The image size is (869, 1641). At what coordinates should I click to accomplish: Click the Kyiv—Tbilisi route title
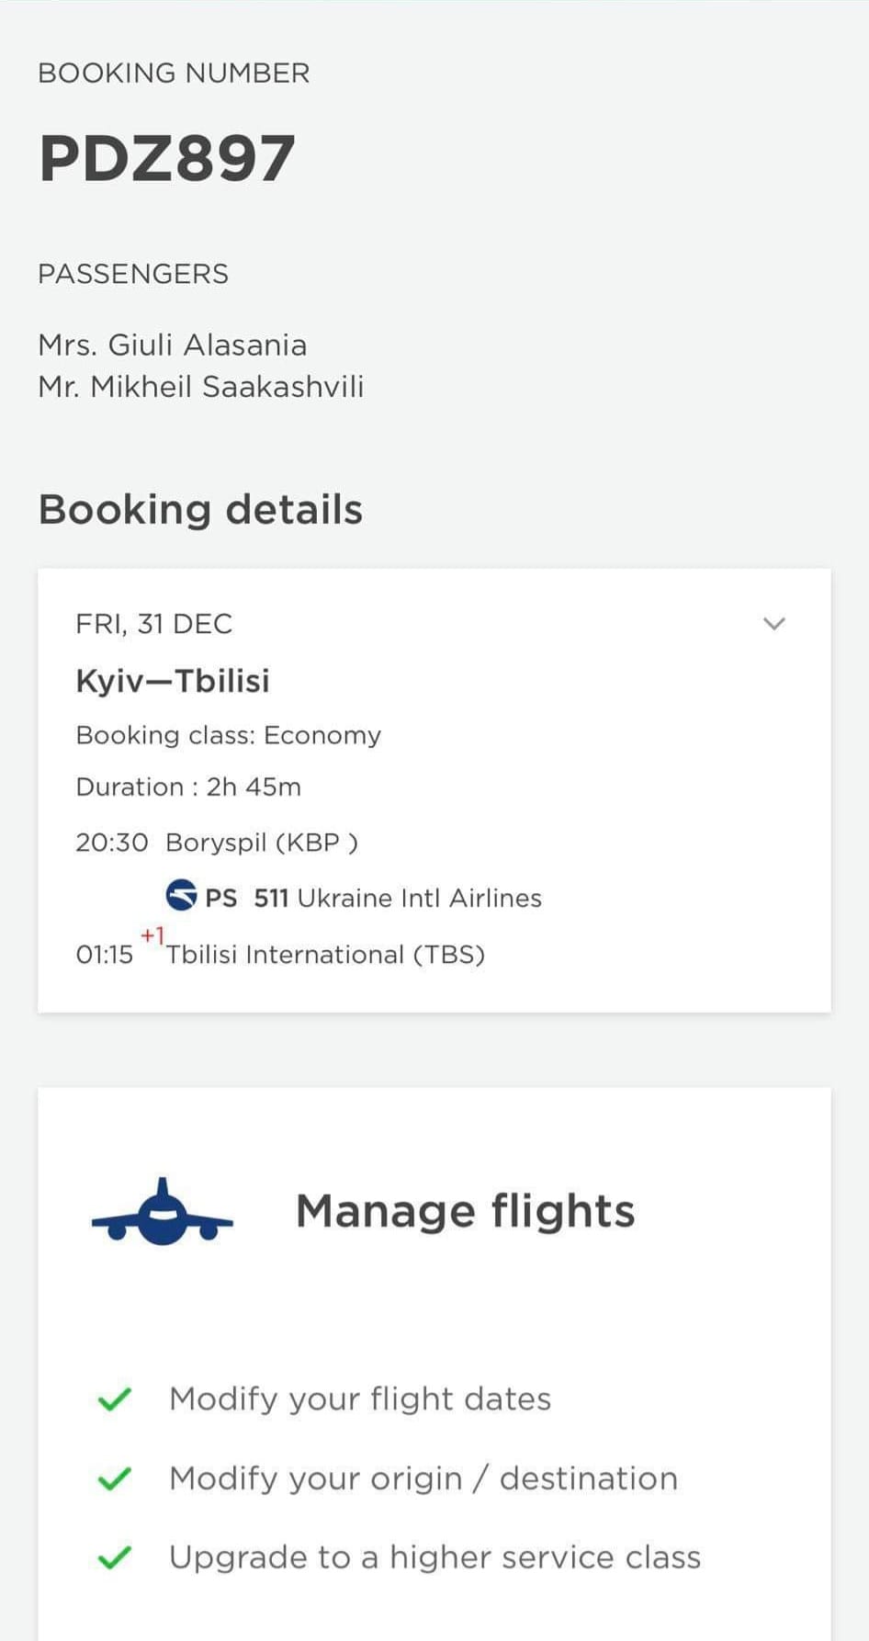(173, 681)
